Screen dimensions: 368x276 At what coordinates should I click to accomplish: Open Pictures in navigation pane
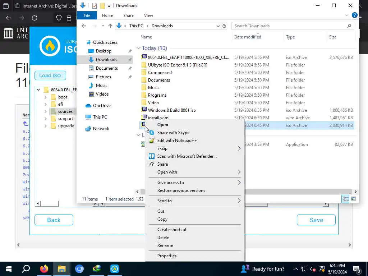(103, 77)
